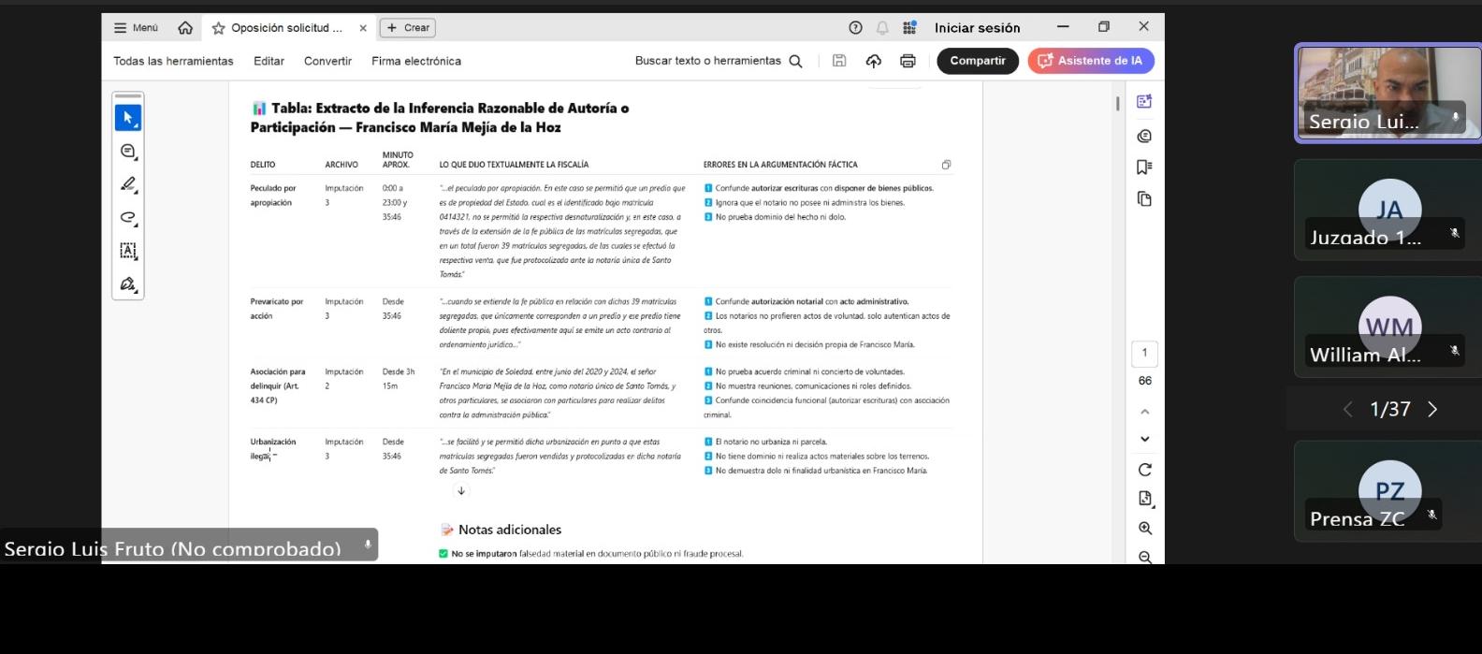The image size is (1482, 654).
Task: Open the Help question mark icon
Action: (x=855, y=28)
